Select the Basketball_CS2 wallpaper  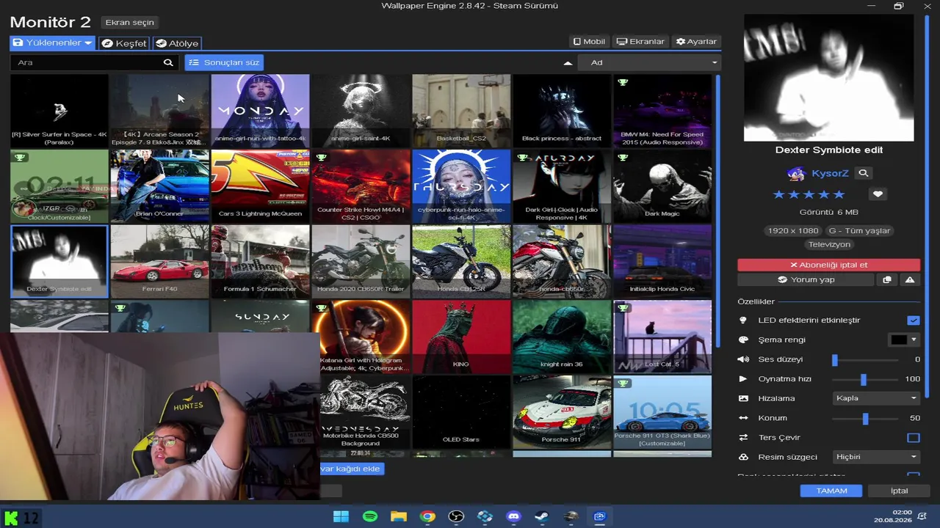461,111
